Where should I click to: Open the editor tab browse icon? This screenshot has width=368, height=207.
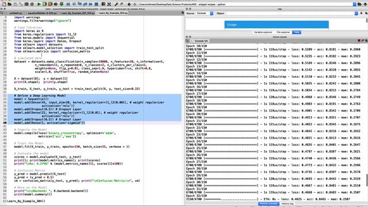[2, 13]
